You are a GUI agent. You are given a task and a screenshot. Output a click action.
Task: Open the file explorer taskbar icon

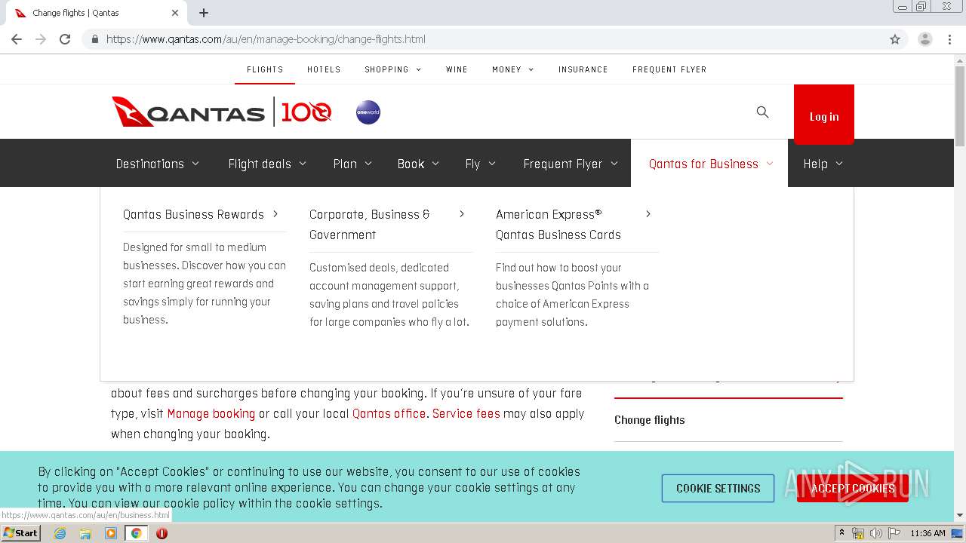point(85,533)
